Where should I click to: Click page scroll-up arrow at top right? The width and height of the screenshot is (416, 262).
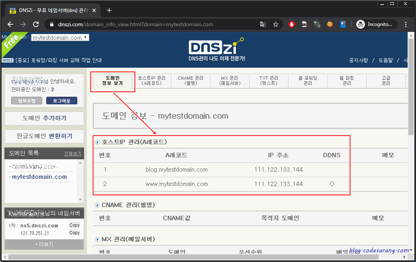(x=411, y=35)
